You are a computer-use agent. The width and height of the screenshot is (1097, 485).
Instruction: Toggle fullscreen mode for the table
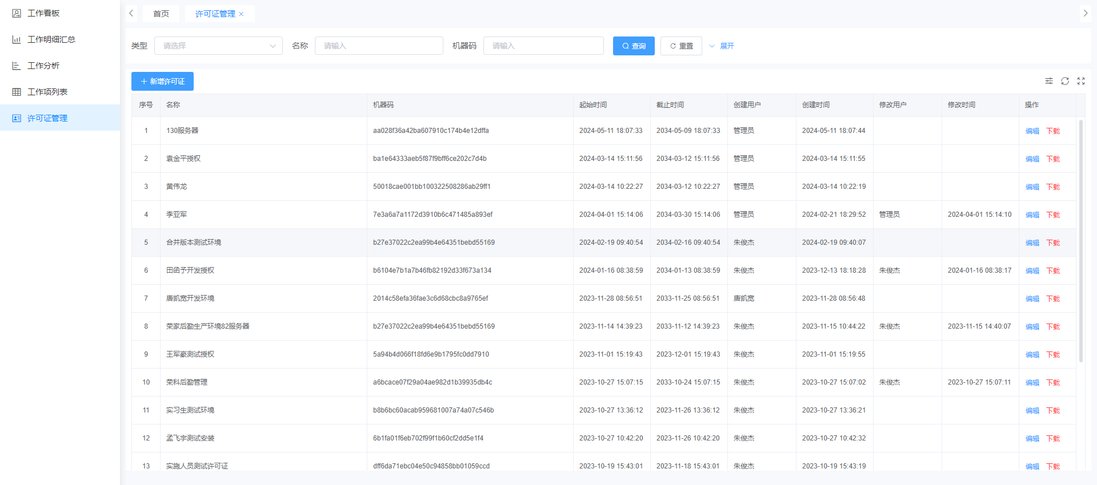(x=1081, y=81)
